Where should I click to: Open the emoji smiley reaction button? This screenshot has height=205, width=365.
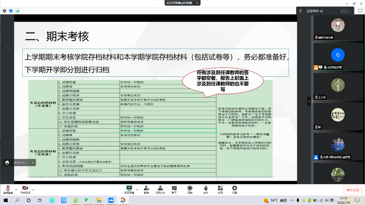(7, 163)
